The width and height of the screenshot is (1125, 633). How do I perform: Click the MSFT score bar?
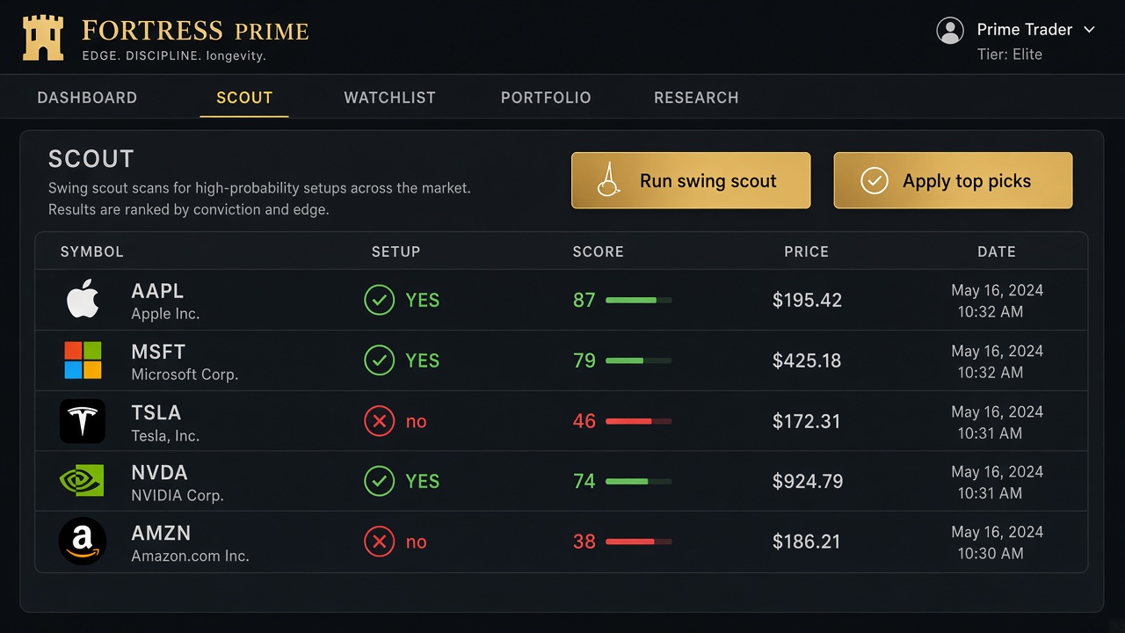tap(639, 360)
